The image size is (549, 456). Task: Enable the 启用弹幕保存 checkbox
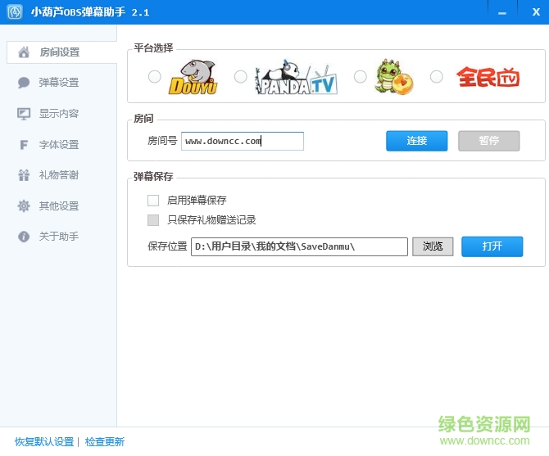pos(153,201)
